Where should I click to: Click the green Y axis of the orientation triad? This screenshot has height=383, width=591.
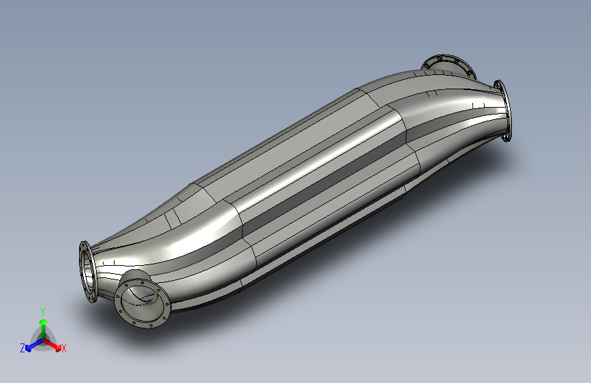[44, 329]
